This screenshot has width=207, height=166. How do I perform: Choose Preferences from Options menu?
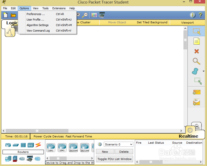coord(47,14)
